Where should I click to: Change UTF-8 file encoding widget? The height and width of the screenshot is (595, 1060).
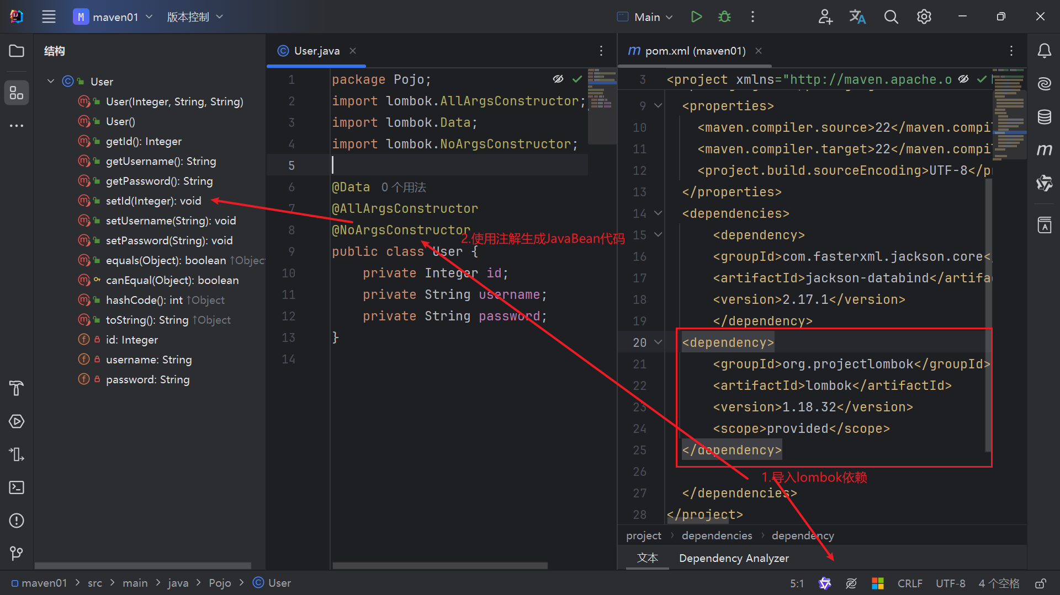click(x=951, y=583)
